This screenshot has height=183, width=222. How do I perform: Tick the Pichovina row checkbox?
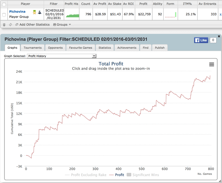click(4, 15)
